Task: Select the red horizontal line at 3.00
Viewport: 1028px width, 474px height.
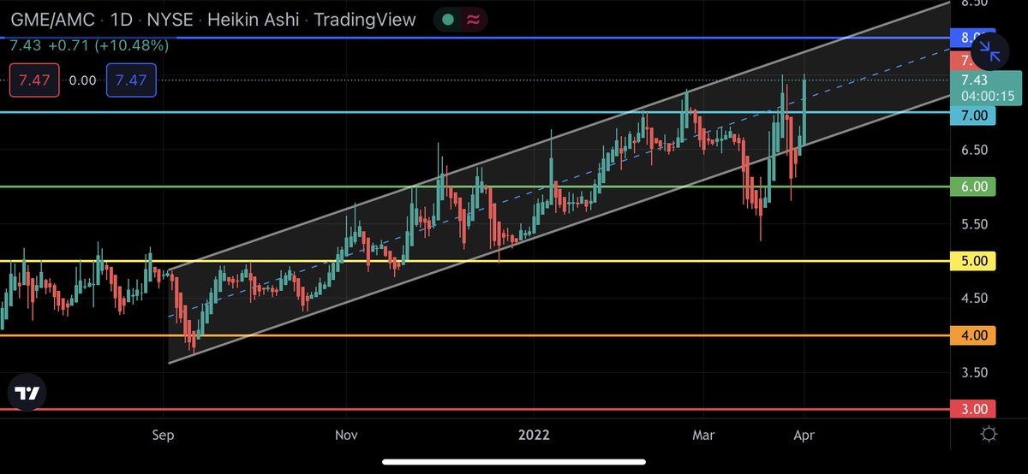Action: (x=475, y=410)
